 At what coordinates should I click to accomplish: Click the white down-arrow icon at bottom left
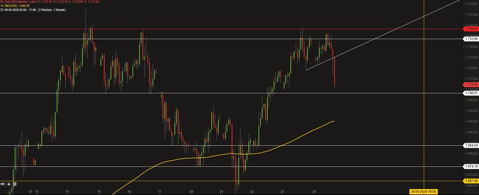click(x=9, y=184)
